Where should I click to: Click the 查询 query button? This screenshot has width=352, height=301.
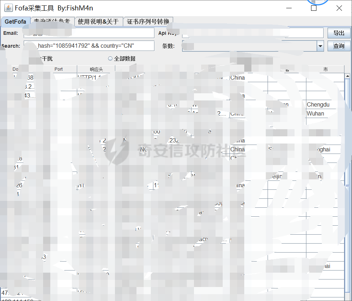pos(339,46)
